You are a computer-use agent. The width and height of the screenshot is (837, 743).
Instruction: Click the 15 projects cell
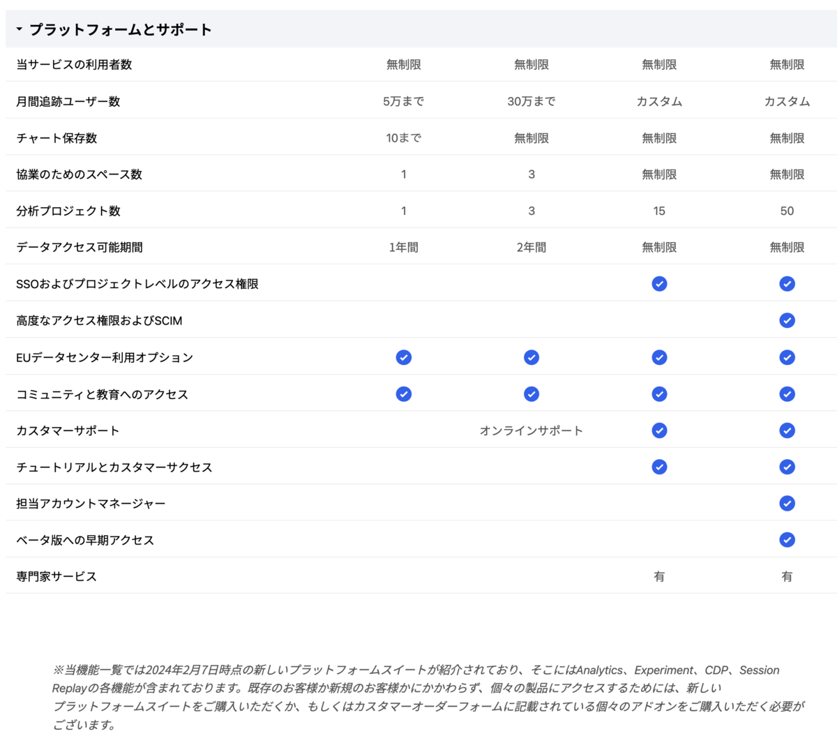659,211
